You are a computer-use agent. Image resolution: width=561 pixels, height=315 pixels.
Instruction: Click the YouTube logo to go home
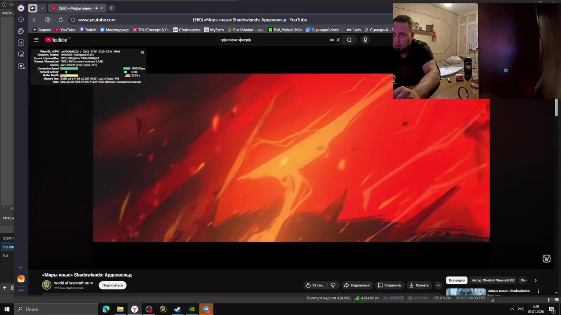pos(56,40)
